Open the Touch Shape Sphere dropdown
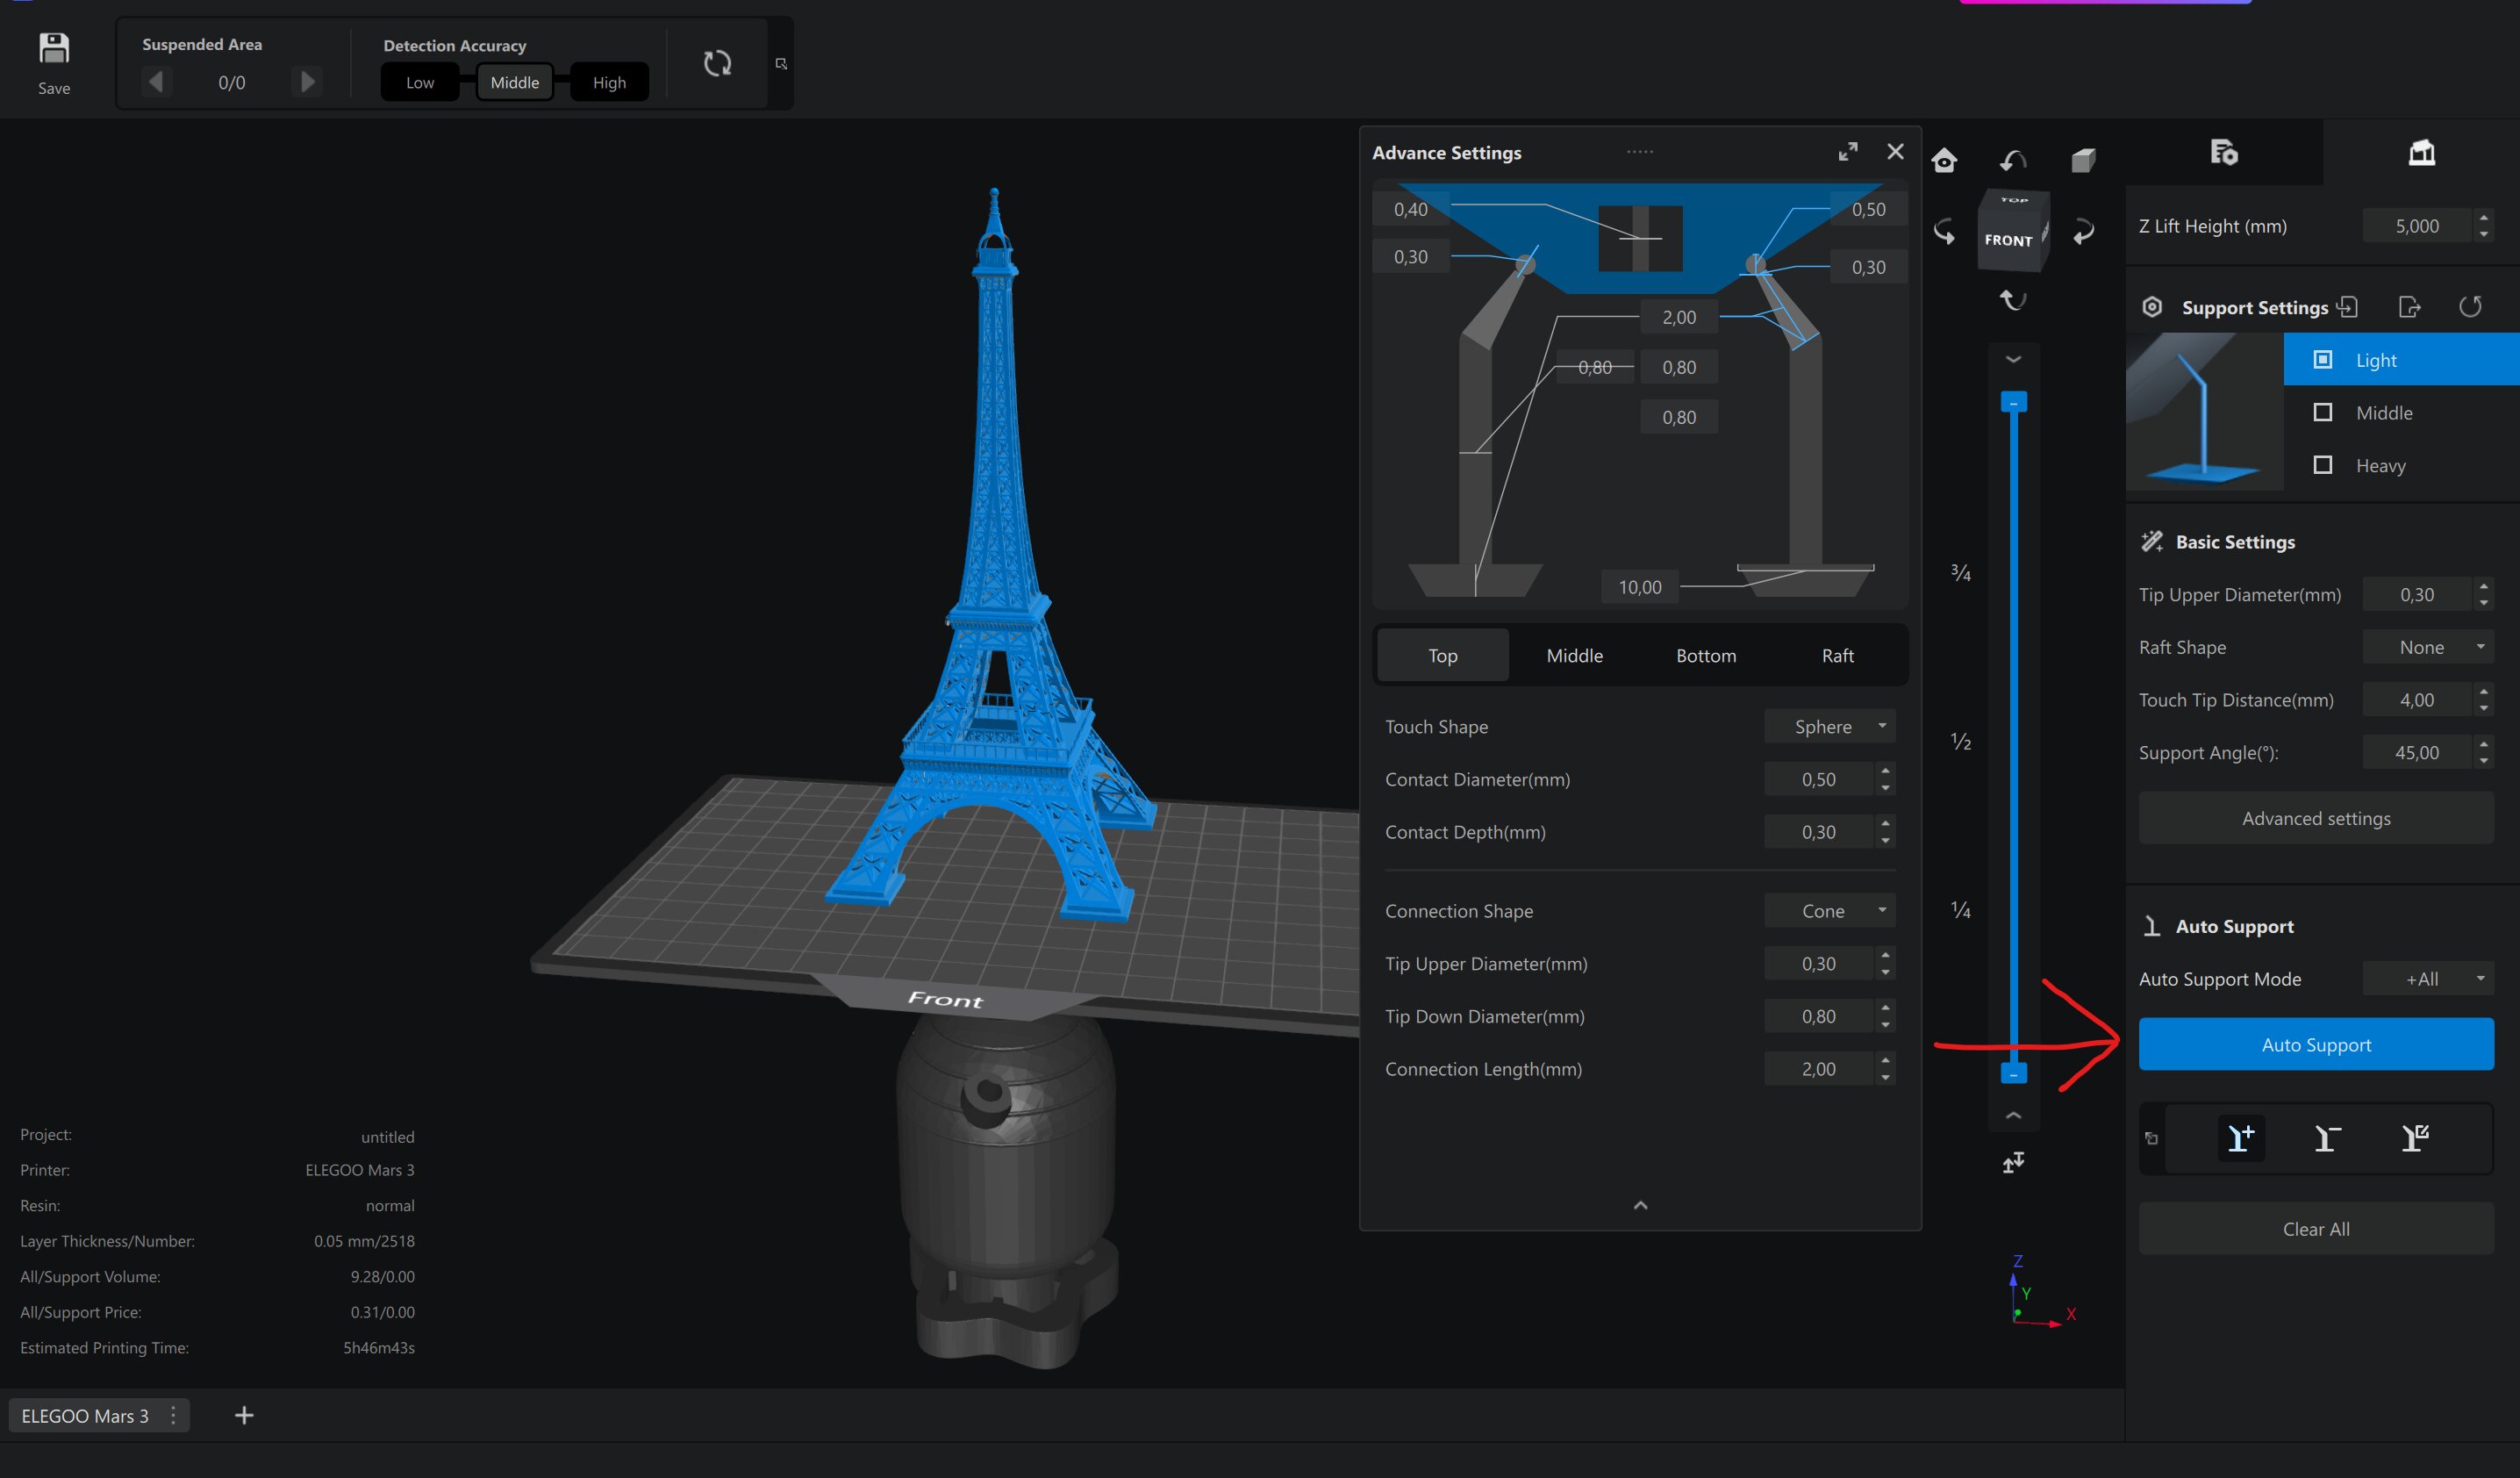This screenshot has width=2520, height=1478. [x=1829, y=726]
